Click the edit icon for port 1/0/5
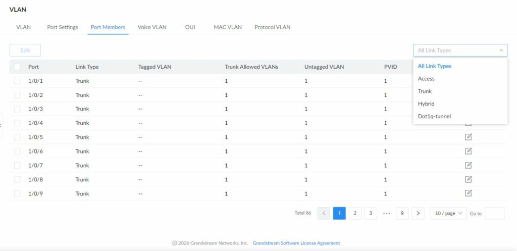517x251 pixels. (468, 137)
